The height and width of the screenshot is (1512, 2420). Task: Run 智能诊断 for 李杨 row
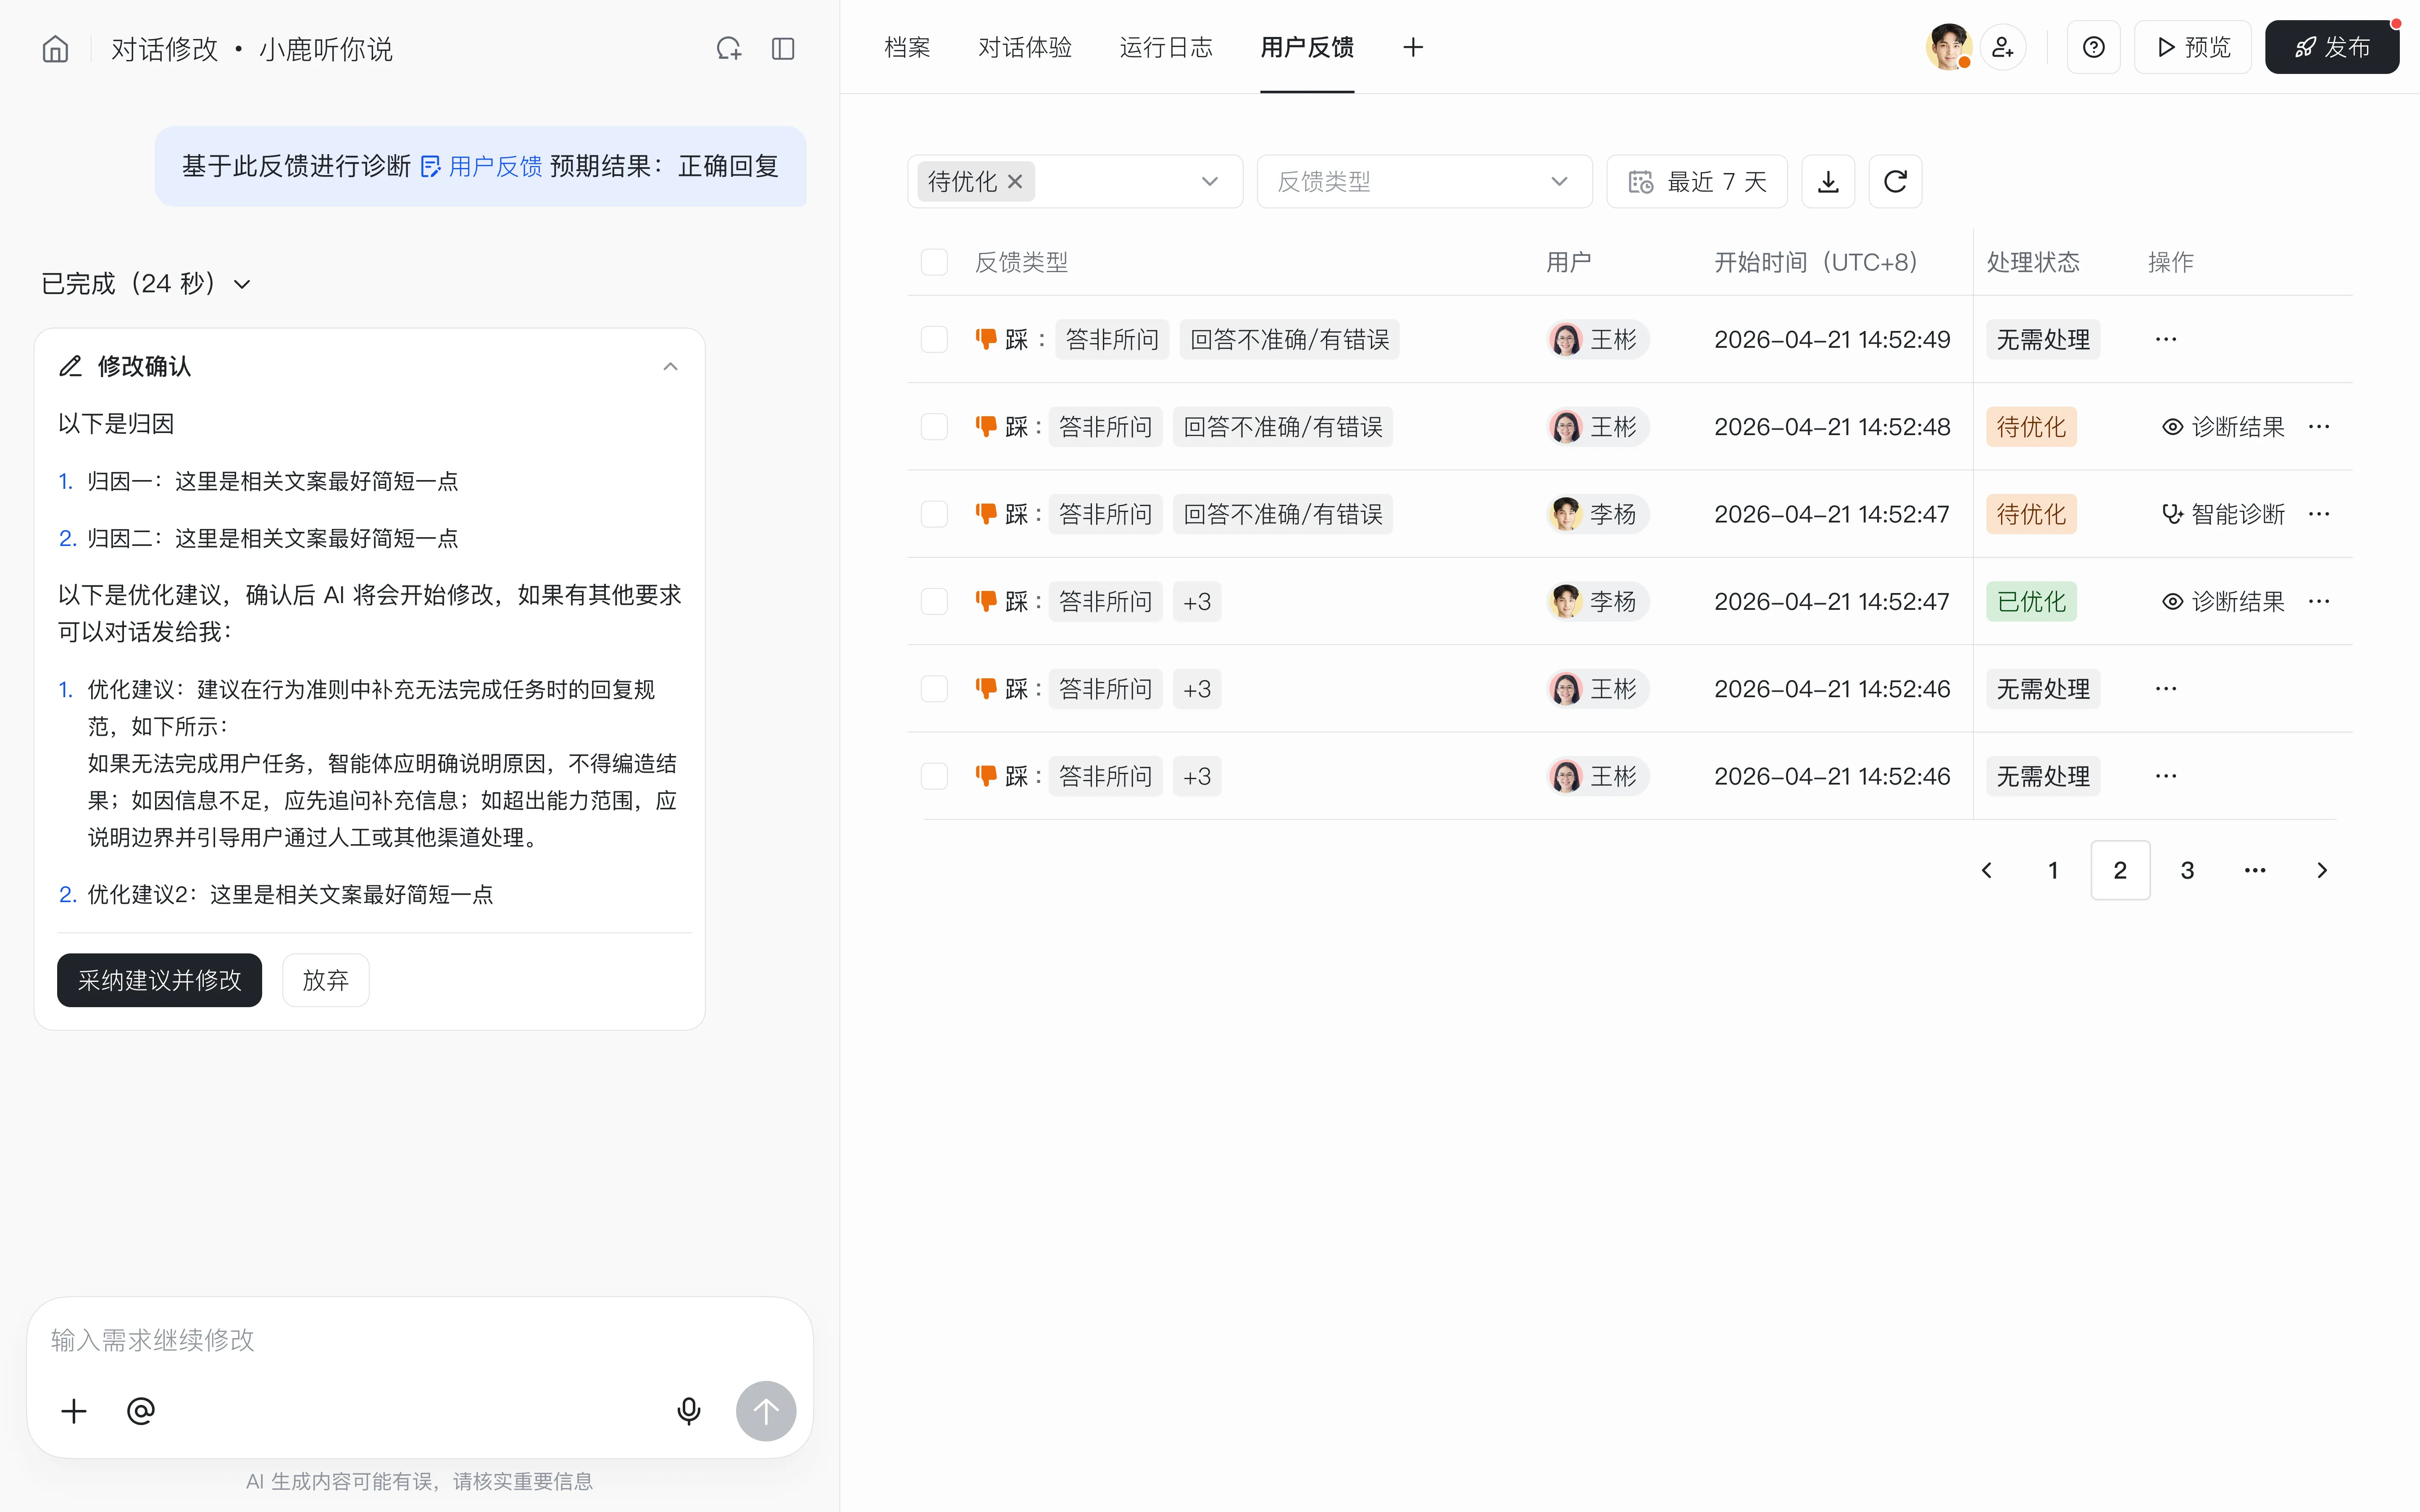2223,514
